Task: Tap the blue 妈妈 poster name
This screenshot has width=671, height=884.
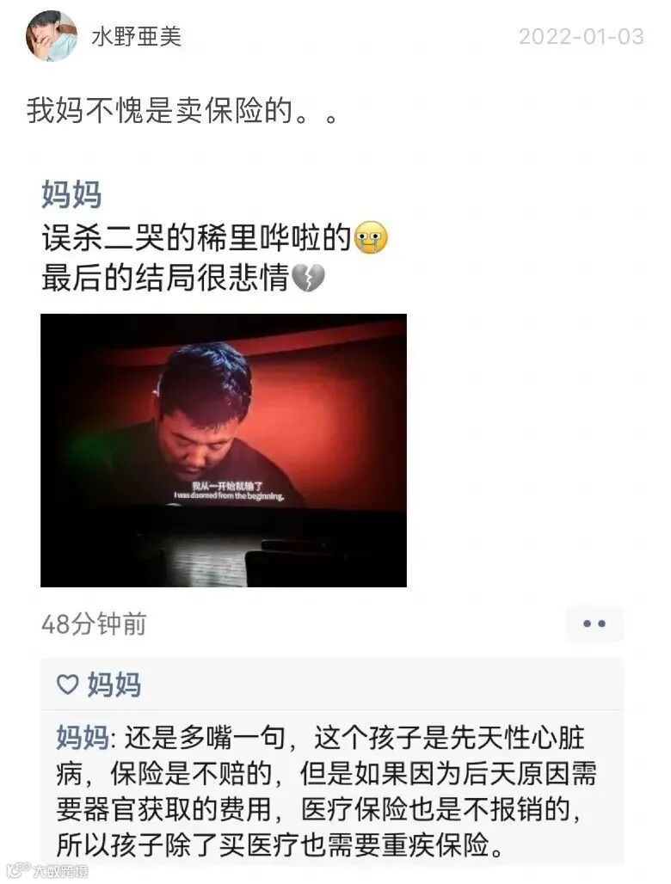Action: (x=71, y=195)
